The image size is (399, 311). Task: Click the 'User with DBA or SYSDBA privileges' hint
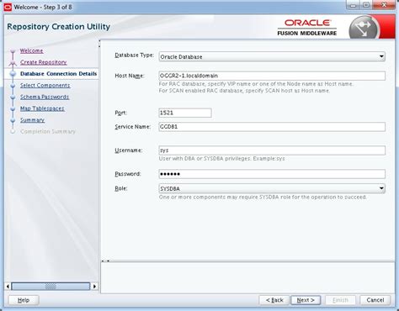click(221, 159)
